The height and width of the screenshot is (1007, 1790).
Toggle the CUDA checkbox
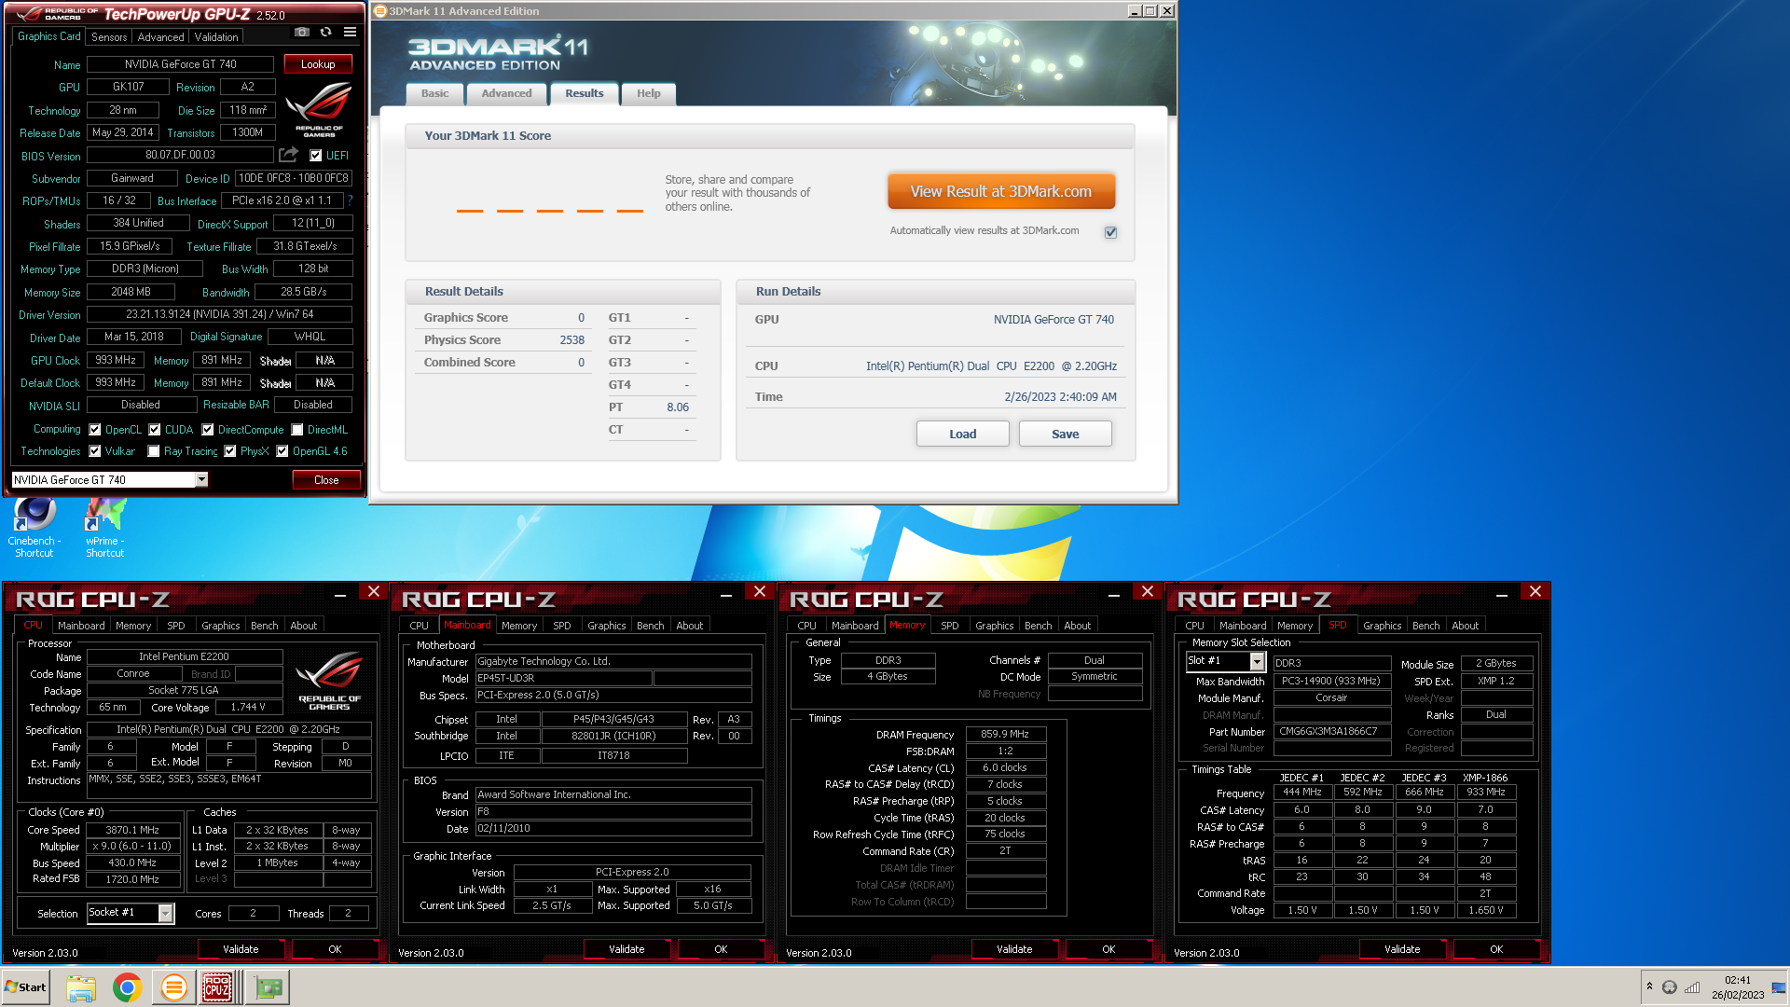tap(155, 430)
